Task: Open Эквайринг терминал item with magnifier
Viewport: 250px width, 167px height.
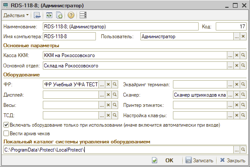Action: click(x=243, y=85)
